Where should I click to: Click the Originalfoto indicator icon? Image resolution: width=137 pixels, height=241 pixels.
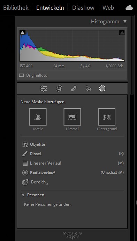point(21,75)
